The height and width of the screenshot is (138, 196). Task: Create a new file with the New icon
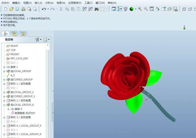[5, 9]
